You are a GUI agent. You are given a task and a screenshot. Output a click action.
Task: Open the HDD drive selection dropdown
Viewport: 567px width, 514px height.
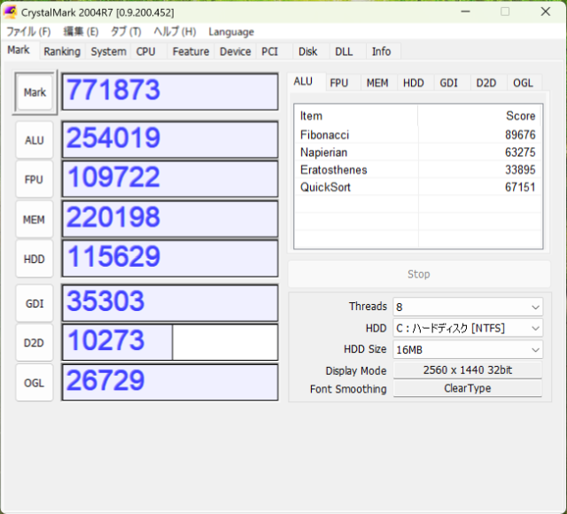(x=467, y=328)
